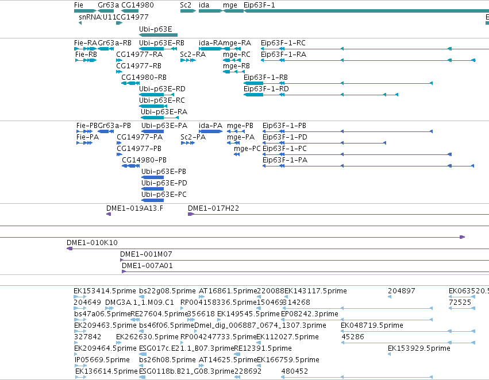Select the Eip63F-1-PD protein label
Screen dimensions: 489x380
[x=285, y=137]
